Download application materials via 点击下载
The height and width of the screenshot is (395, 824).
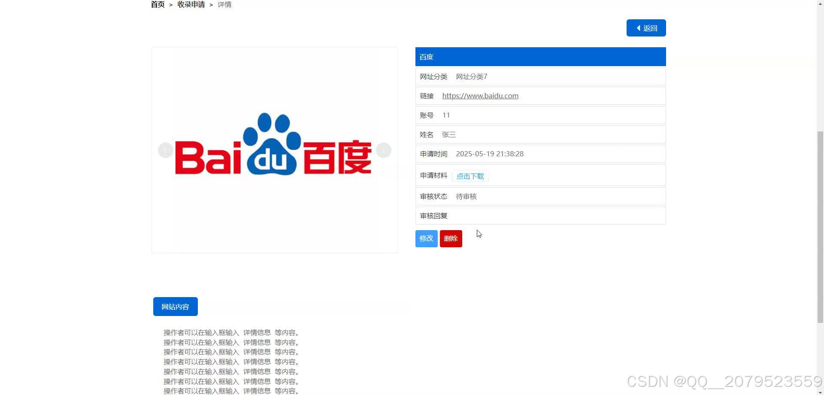coord(470,176)
